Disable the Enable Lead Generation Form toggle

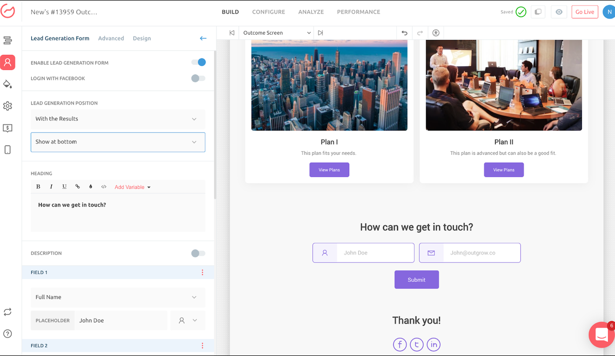198,62
